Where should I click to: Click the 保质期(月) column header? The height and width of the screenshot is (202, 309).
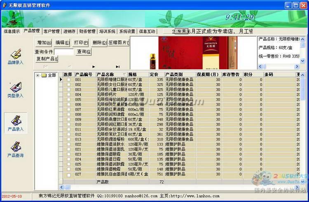pos(209,74)
